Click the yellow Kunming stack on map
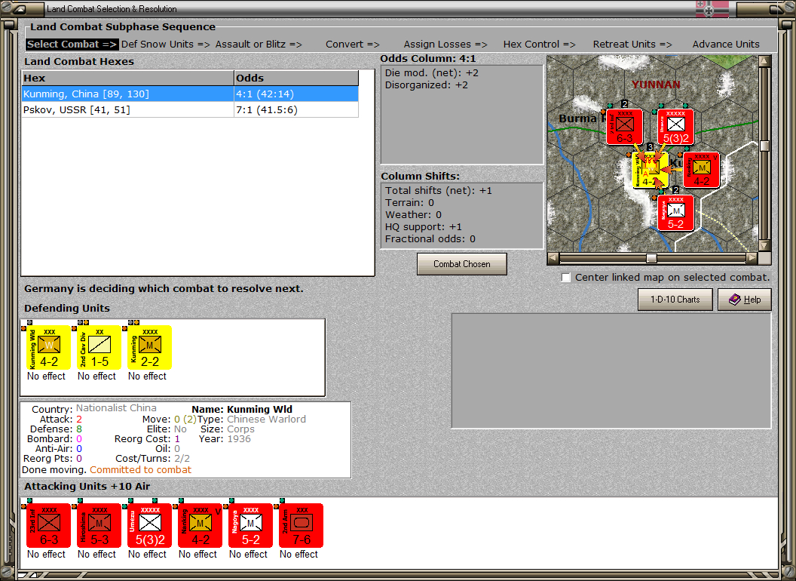This screenshot has height=581, width=796. [x=651, y=171]
